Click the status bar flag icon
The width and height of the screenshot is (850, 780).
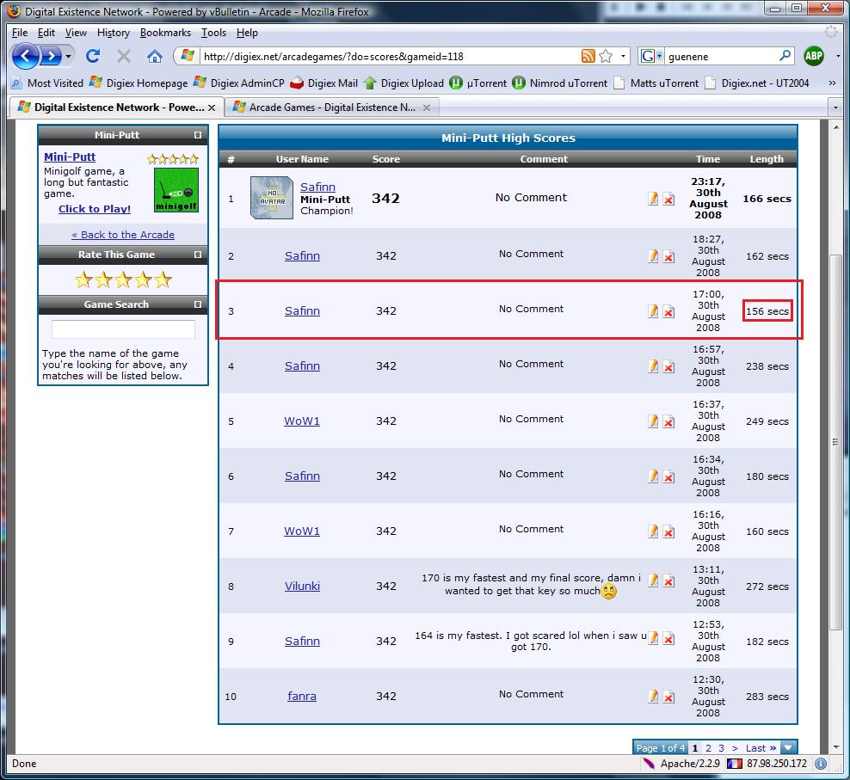coord(735,763)
